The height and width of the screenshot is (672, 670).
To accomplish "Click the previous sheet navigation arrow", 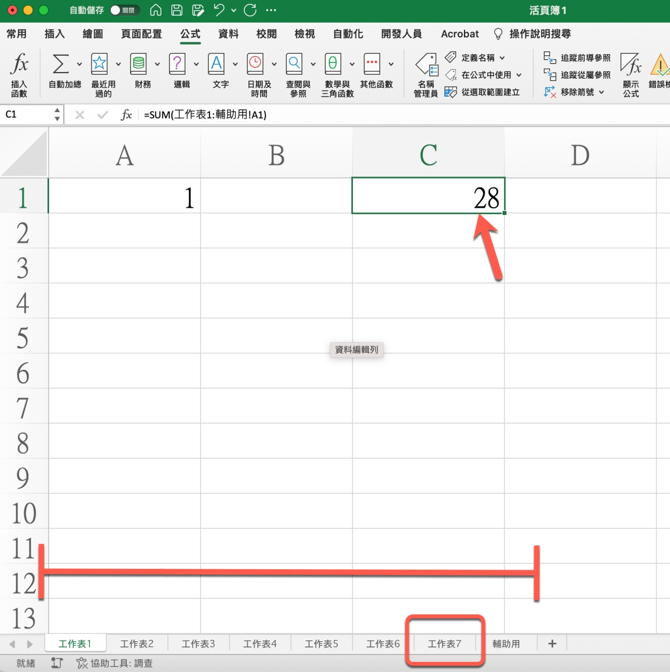I will [x=12, y=644].
